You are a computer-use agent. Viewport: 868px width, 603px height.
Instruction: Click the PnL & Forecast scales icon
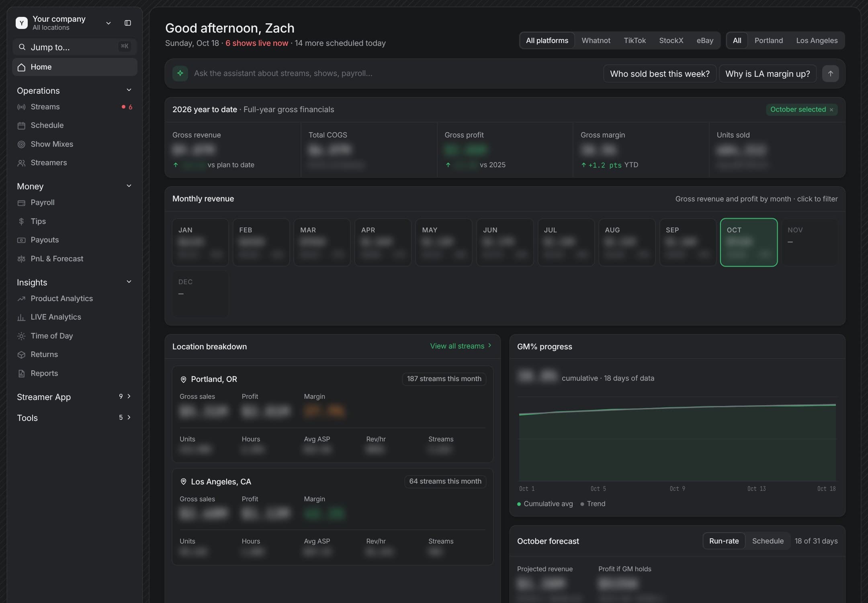pyautogui.click(x=21, y=259)
